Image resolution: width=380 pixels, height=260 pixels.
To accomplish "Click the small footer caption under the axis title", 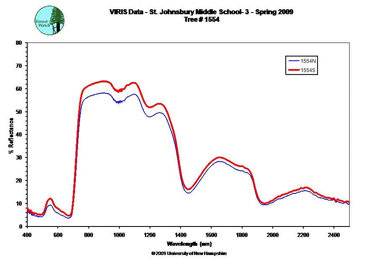I will click(189, 253).
